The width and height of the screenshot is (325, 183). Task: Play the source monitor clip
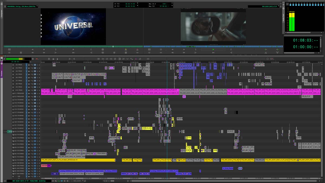tap(73, 49)
